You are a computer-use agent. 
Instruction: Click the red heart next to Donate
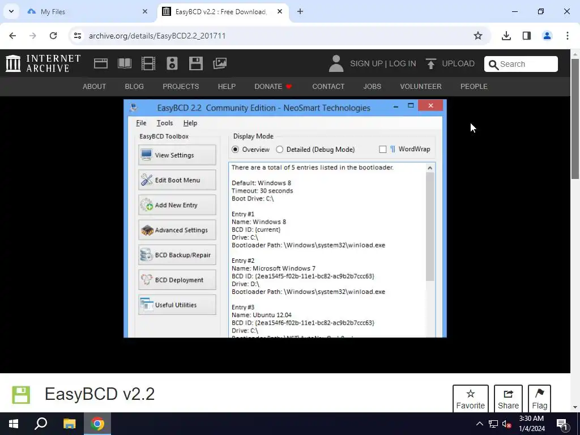tap(289, 87)
